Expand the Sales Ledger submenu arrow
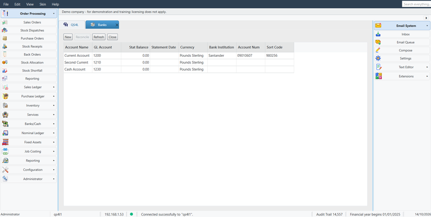The height and width of the screenshot is (217, 431). (53, 87)
